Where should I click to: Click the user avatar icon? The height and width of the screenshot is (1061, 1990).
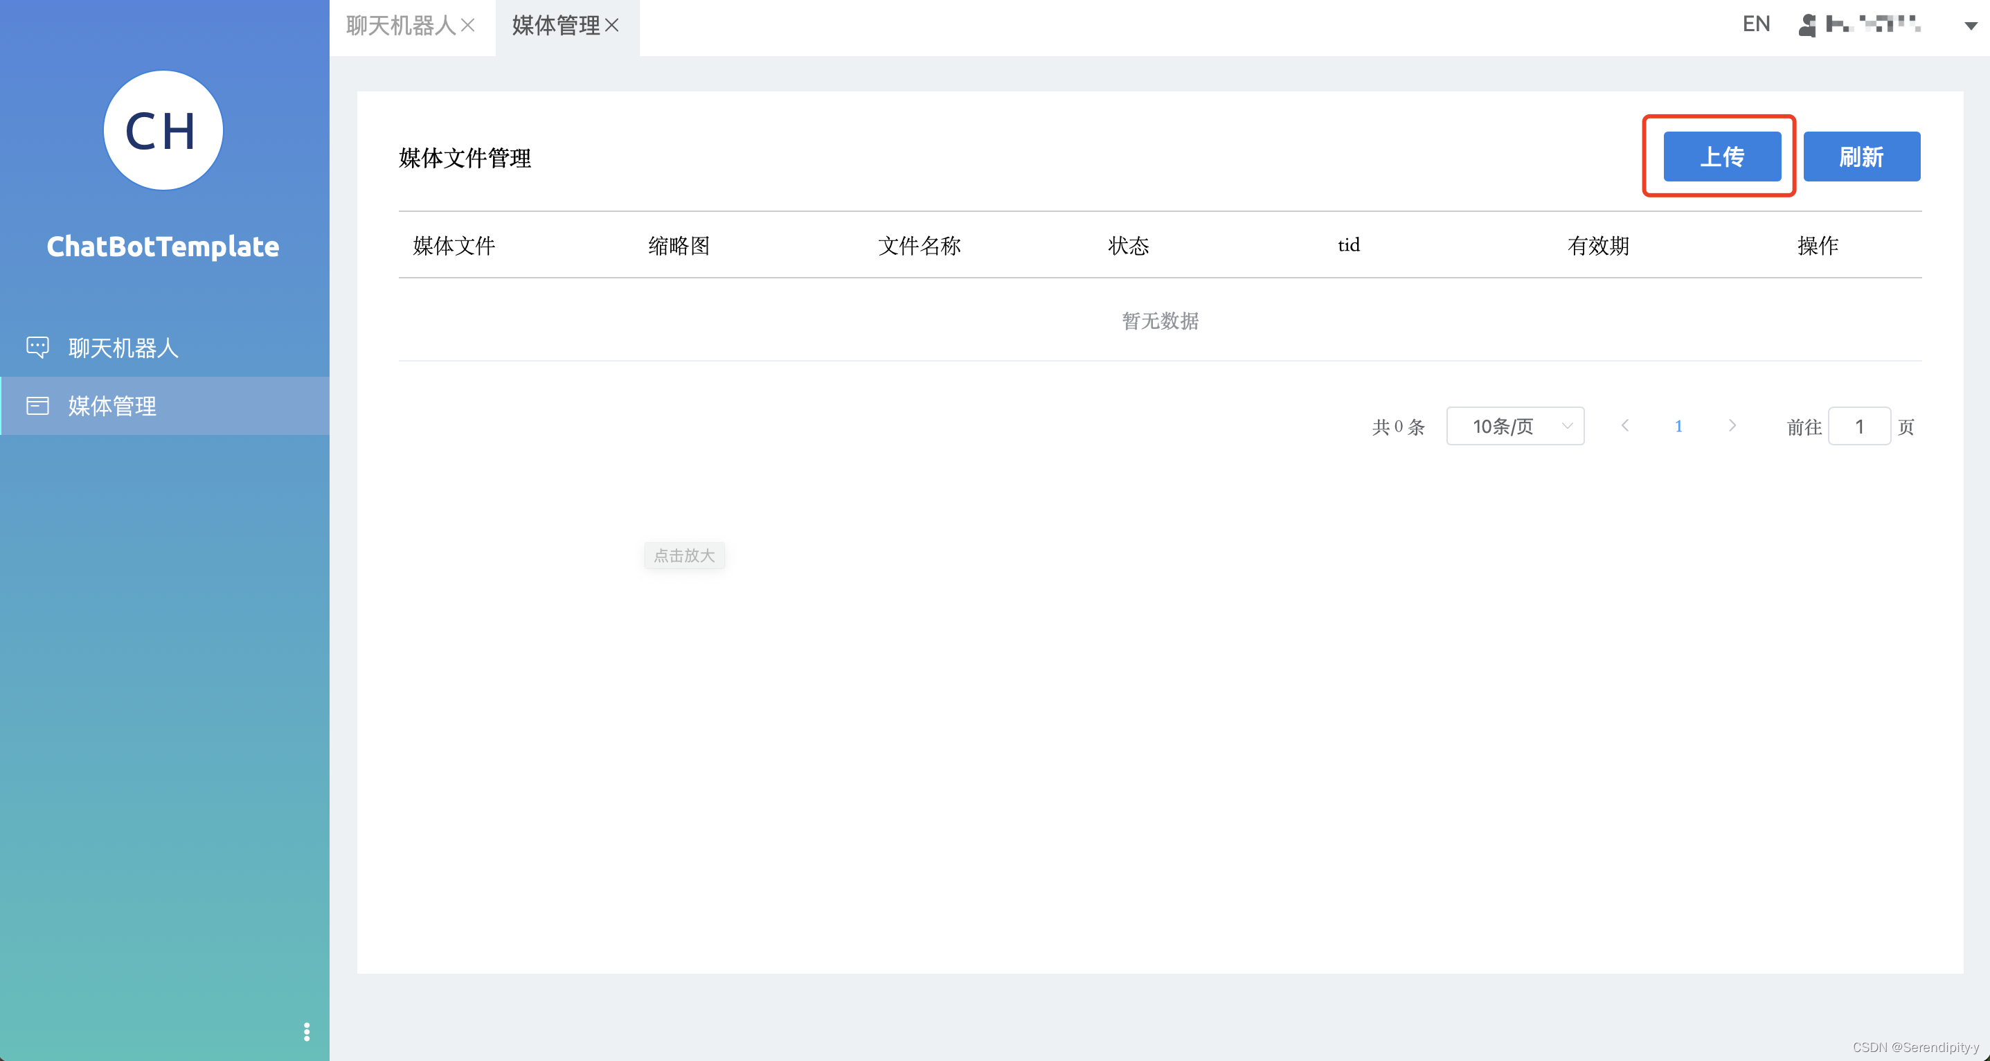[1807, 26]
